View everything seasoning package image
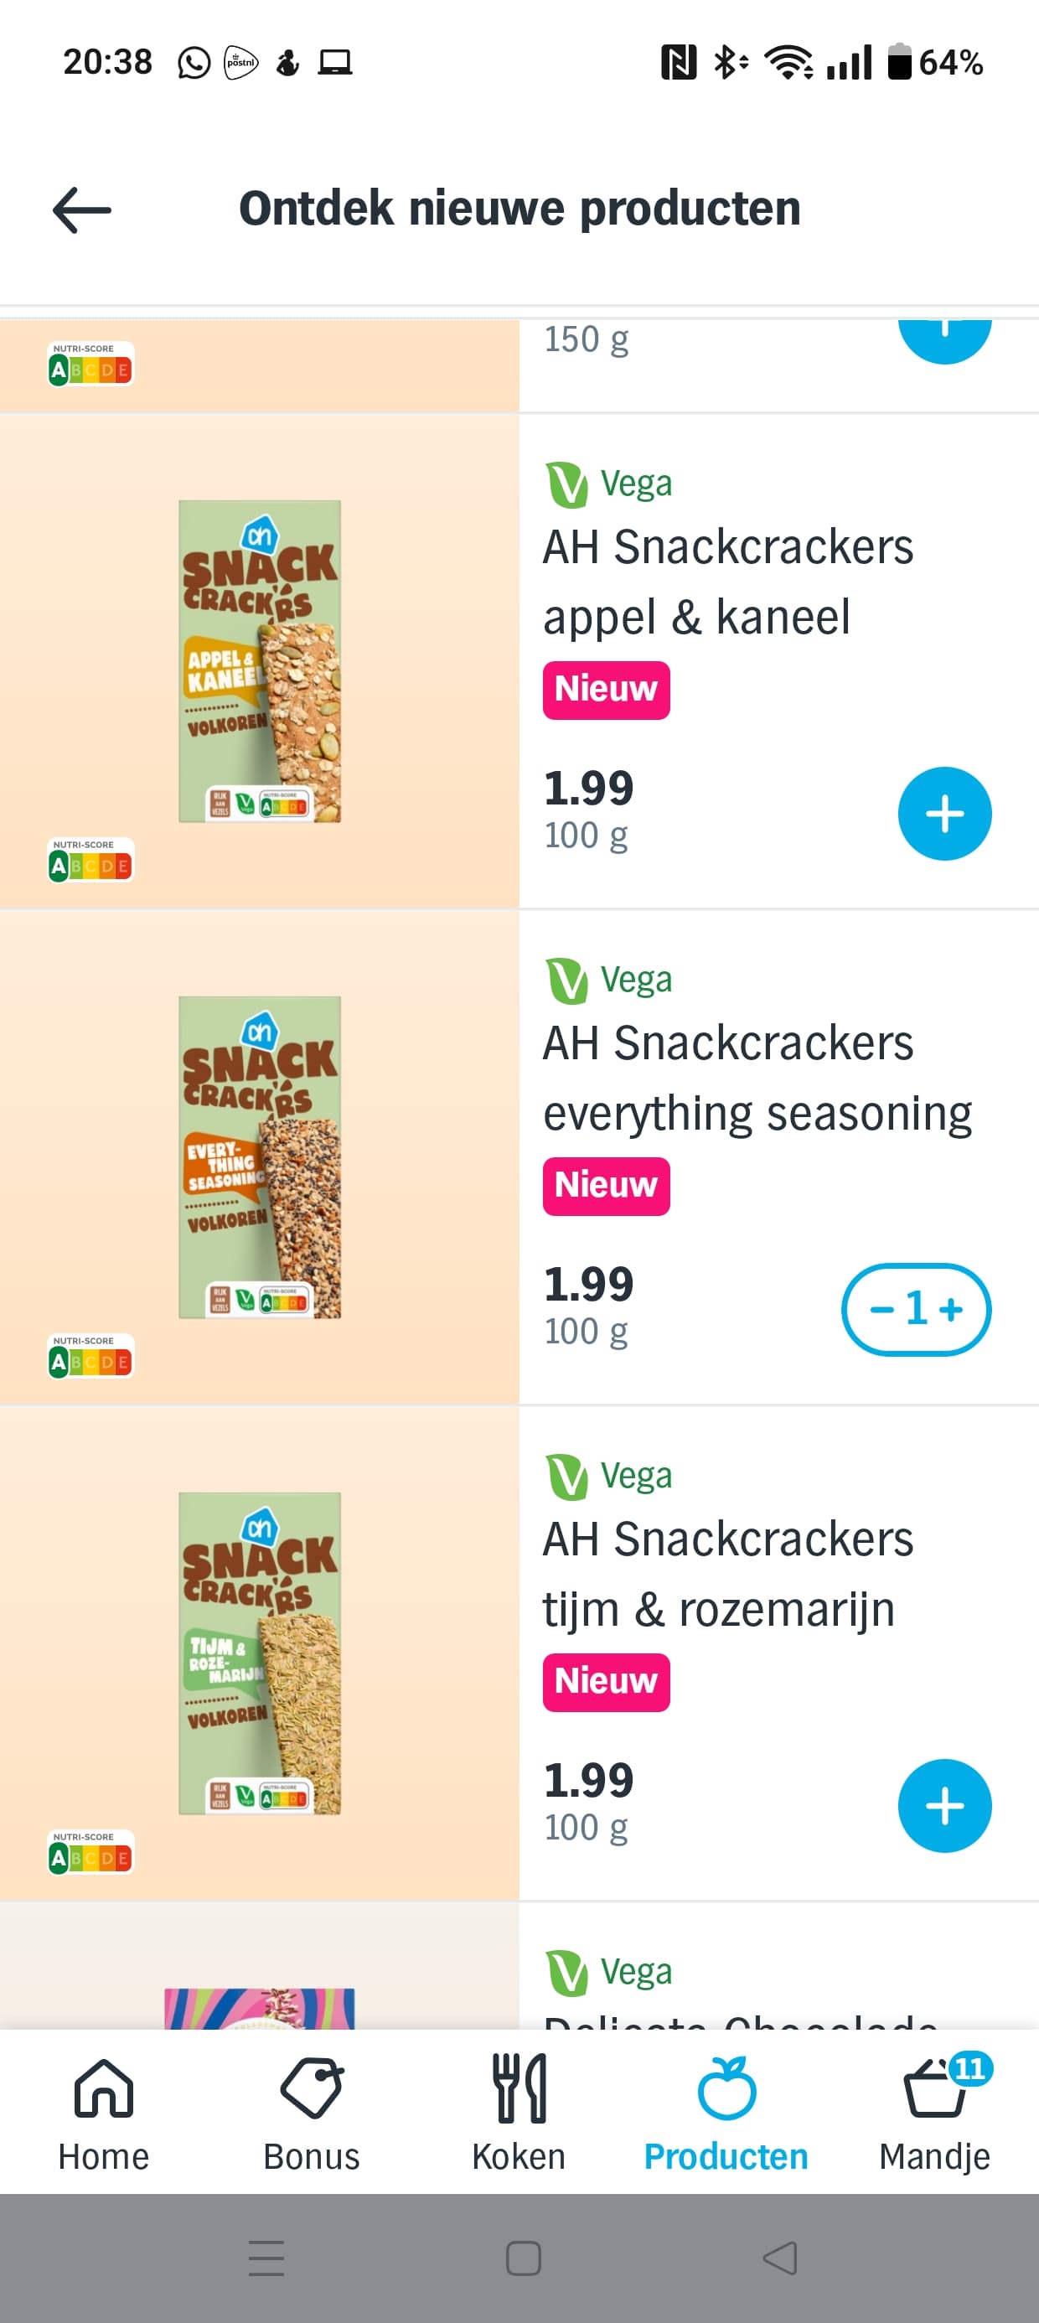Screen dimensions: 1039x2323 pyautogui.click(x=260, y=1157)
